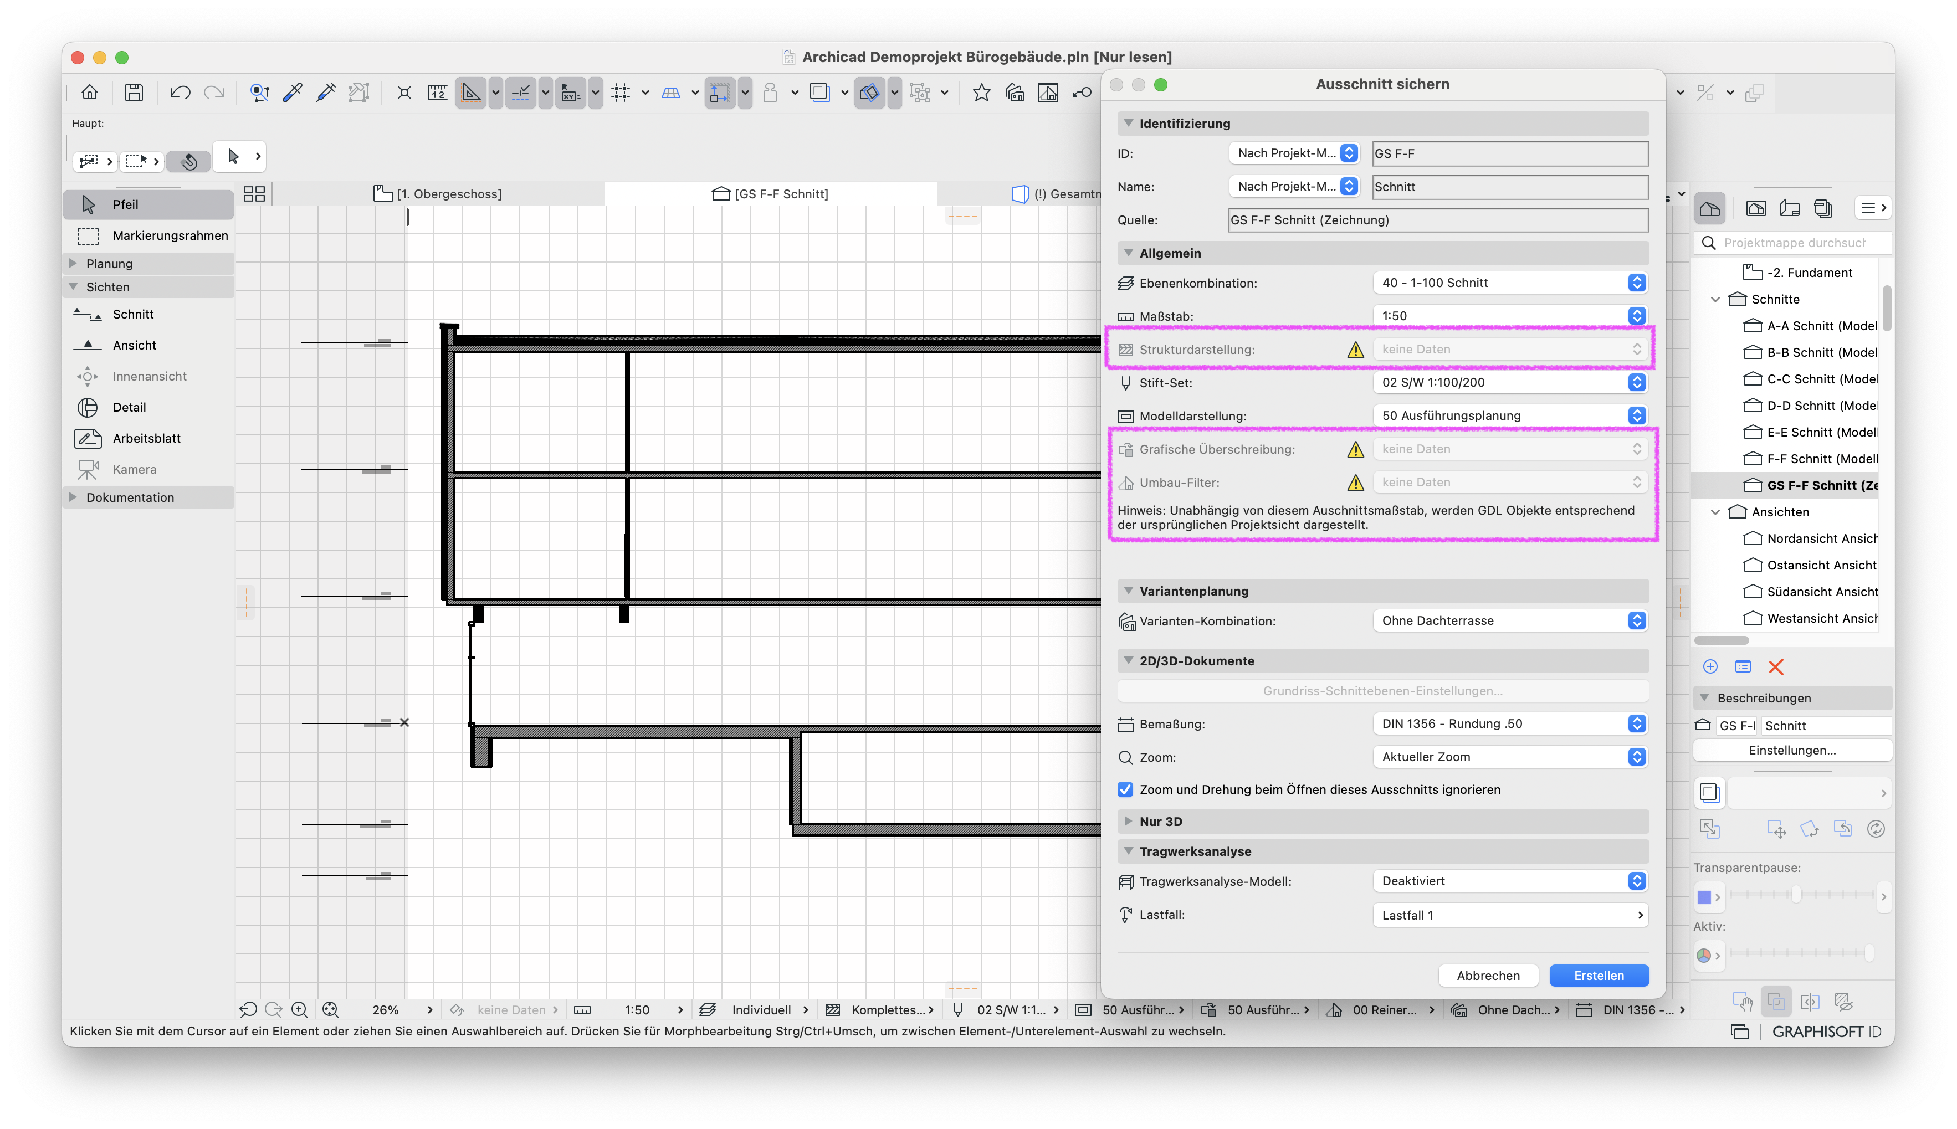Open Bemaßung dropdown
Image resolution: width=1957 pixels, height=1129 pixels.
(1510, 723)
